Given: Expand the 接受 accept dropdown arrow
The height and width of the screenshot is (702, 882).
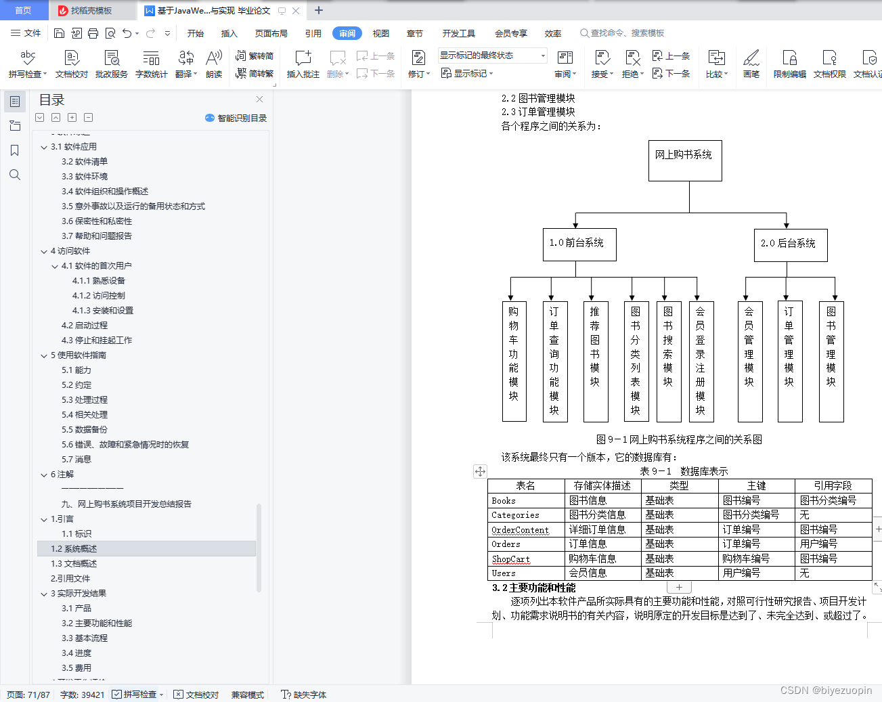Looking at the screenshot, I should click(x=610, y=74).
